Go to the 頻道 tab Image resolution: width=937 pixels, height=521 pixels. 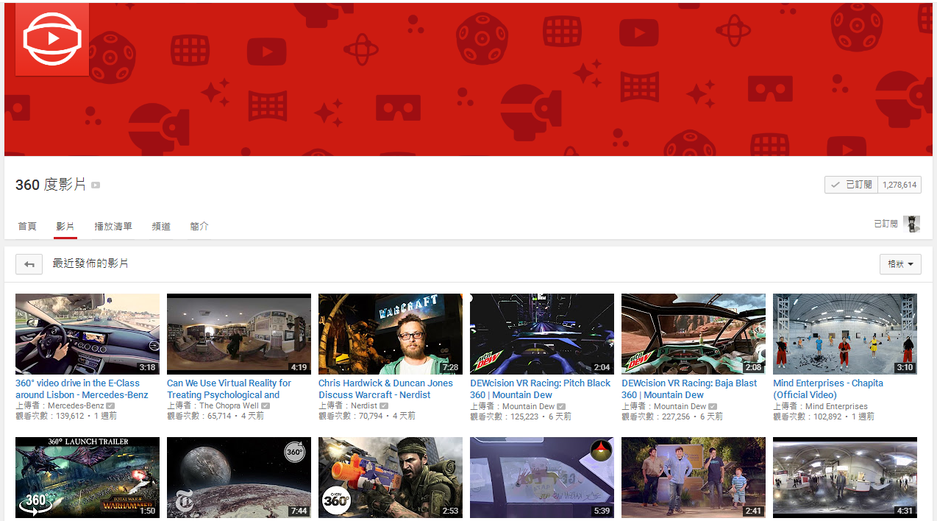point(161,226)
